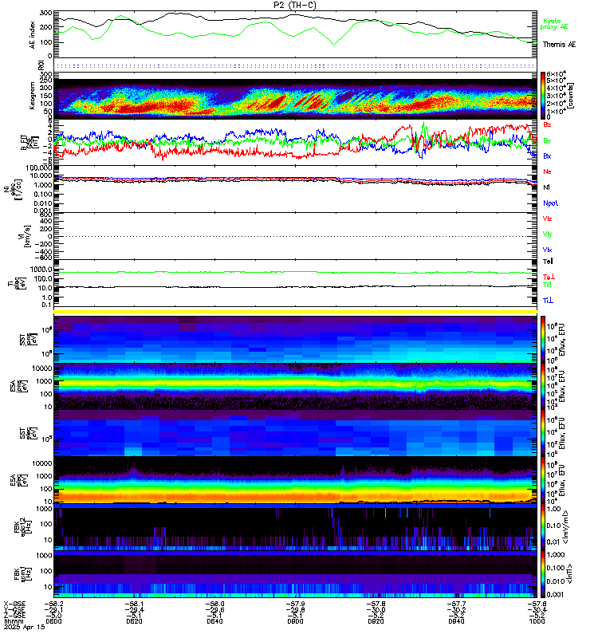Click the FBK magnetic nT color bar
The image size is (598, 638).
point(542,574)
